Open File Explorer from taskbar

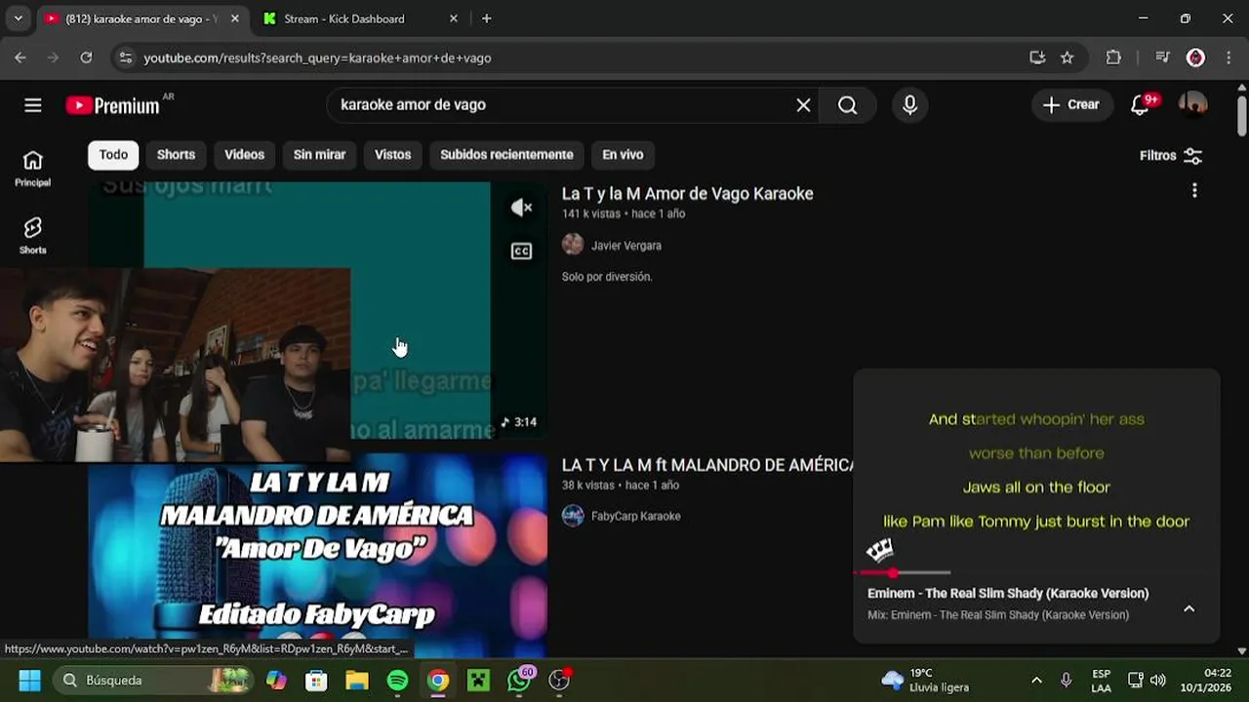(357, 680)
